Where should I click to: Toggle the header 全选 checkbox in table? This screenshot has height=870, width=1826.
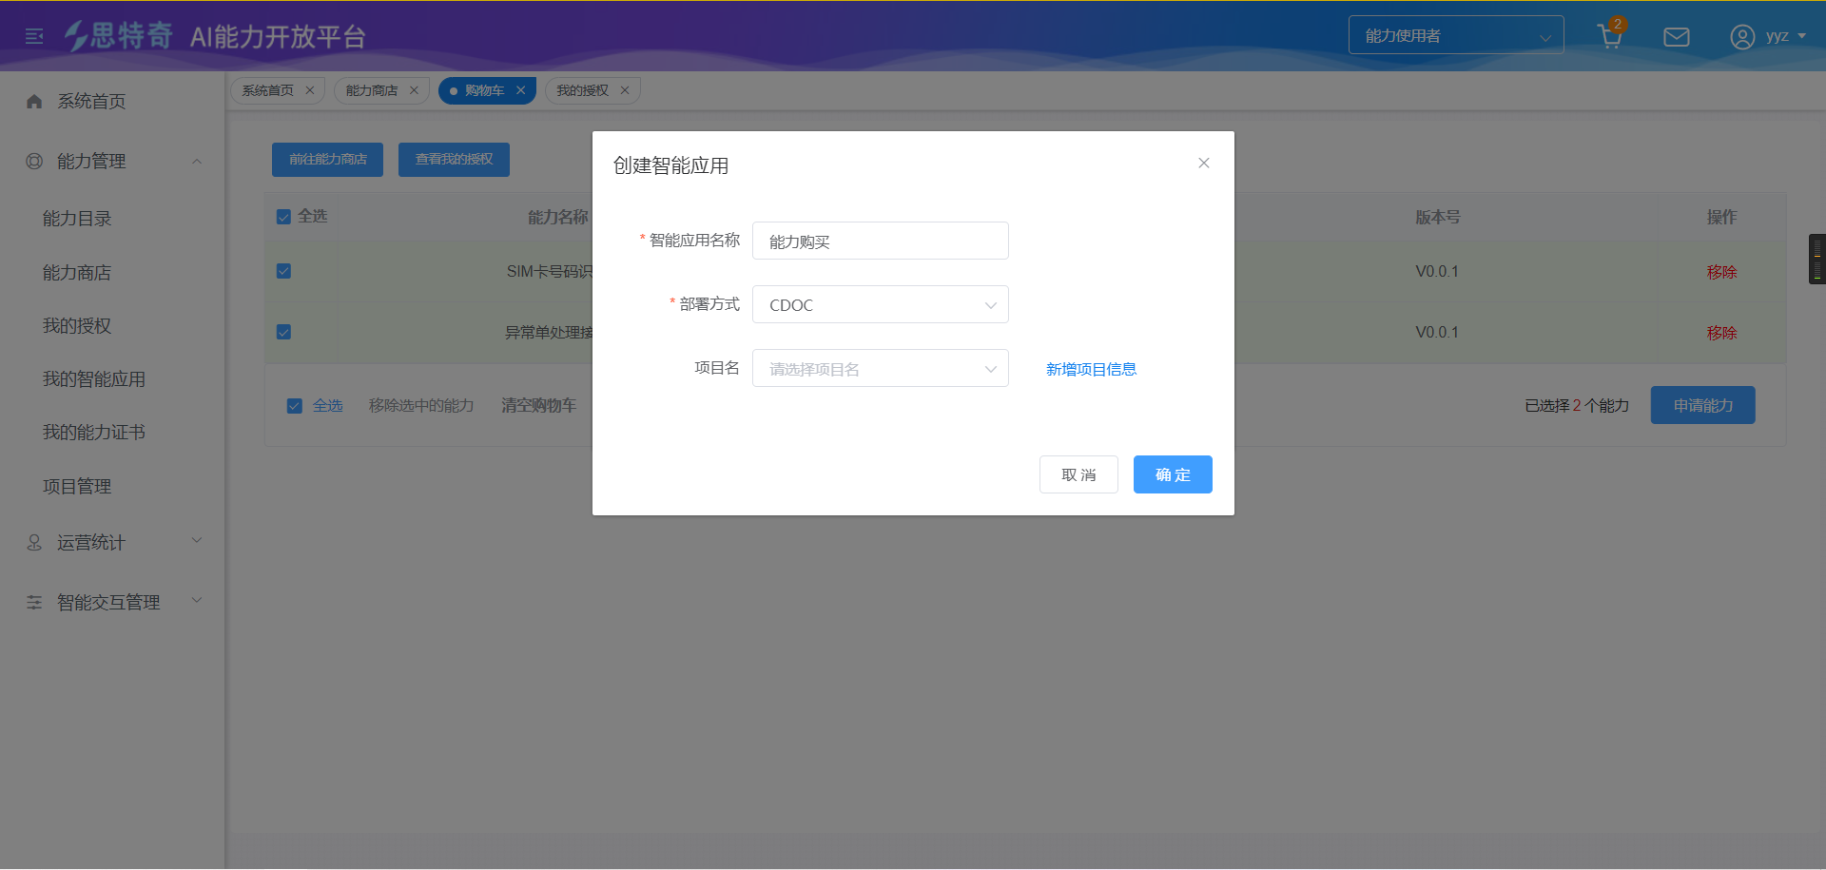coord(283,217)
